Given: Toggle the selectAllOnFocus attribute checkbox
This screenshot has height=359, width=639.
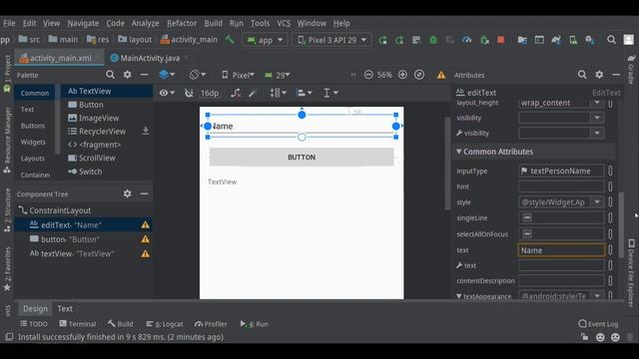Looking at the screenshot, I should pyautogui.click(x=527, y=233).
